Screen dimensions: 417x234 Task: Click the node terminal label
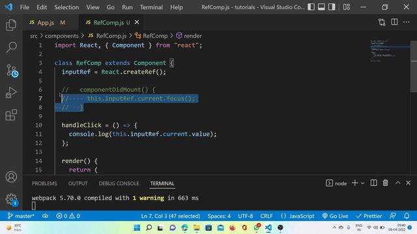tap(336, 183)
